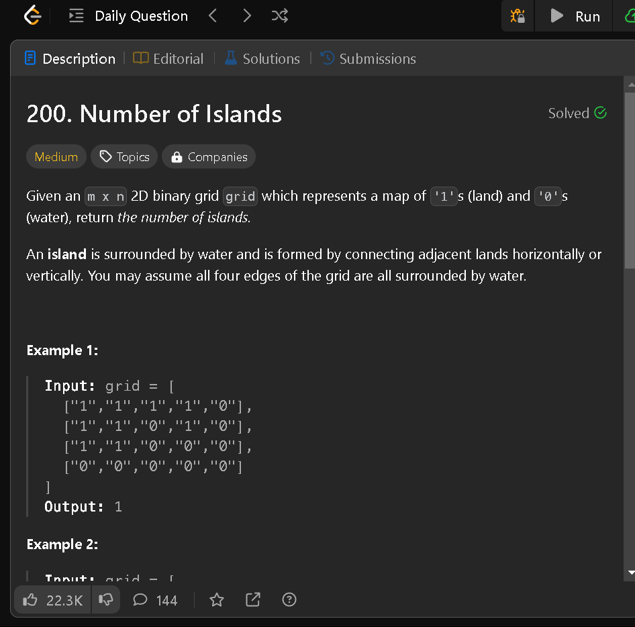Open the Solutions tab
Image resolution: width=635 pixels, height=627 pixels.
click(x=262, y=58)
